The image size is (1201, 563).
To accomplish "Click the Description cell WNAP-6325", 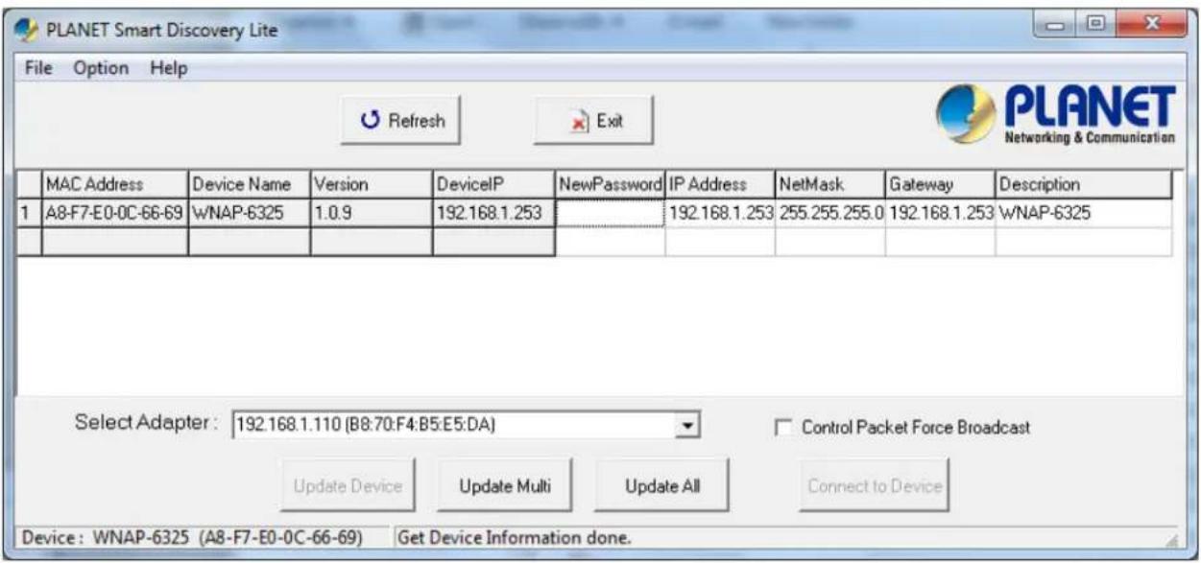I will tap(1084, 213).
